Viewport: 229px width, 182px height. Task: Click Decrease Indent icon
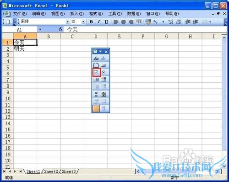[188, 22]
